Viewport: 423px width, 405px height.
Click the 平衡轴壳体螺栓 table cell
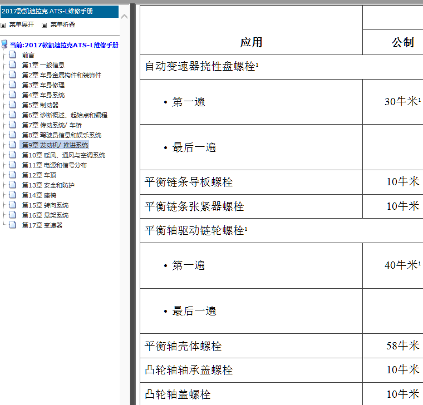pyautogui.click(x=251, y=346)
